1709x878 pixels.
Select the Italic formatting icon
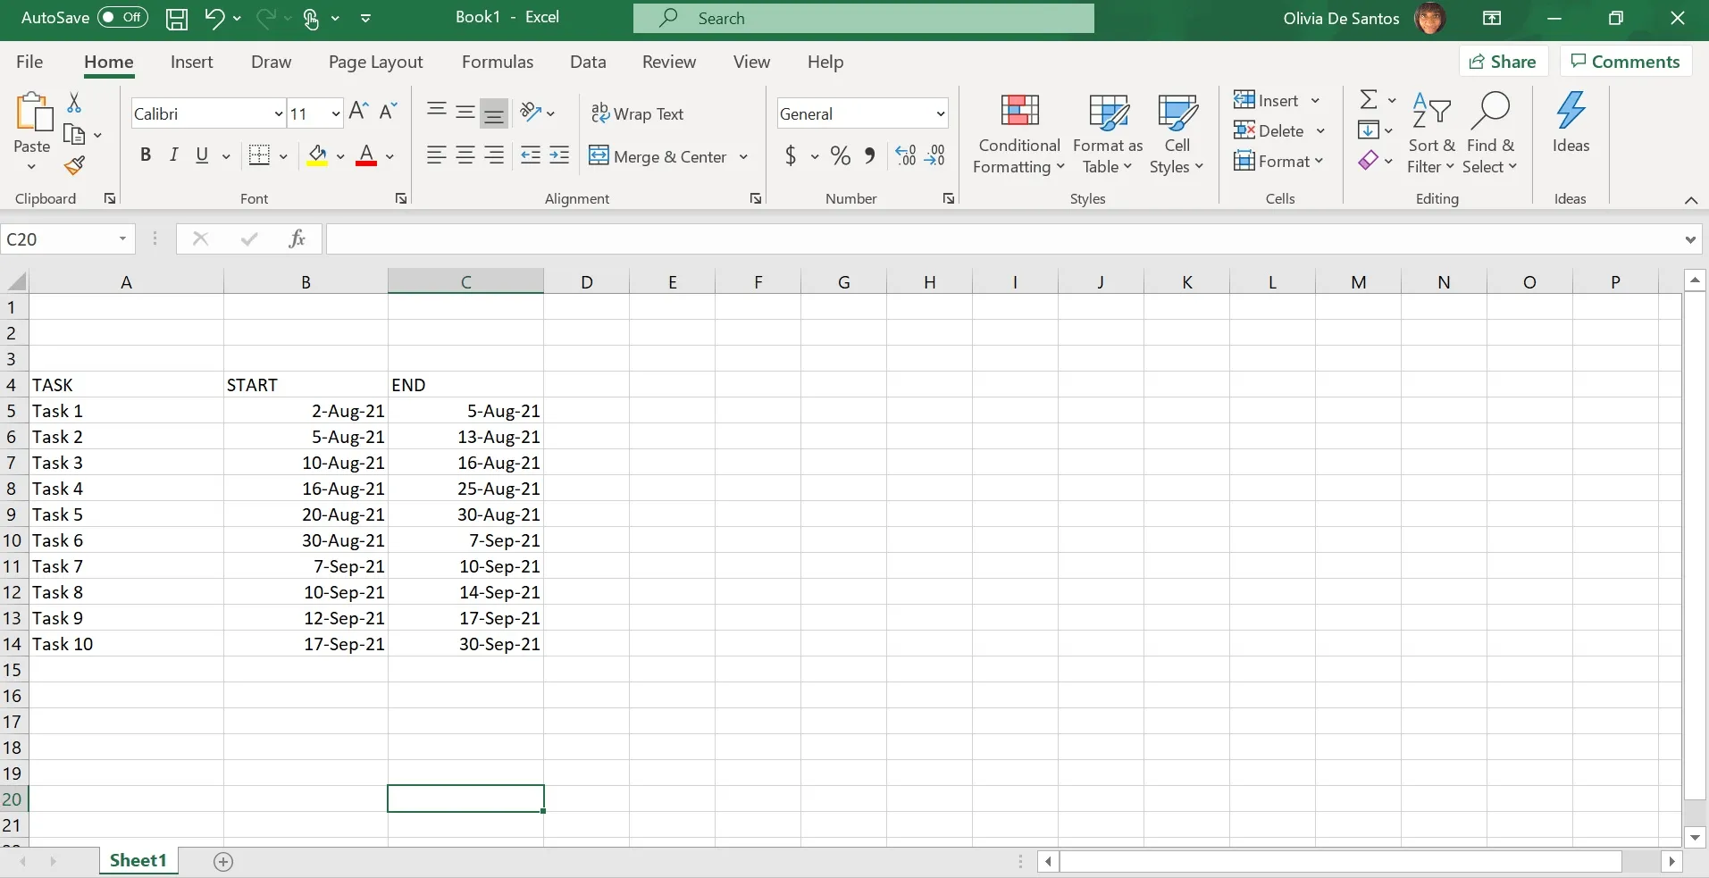pyautogui.click(x=174, y=155)
